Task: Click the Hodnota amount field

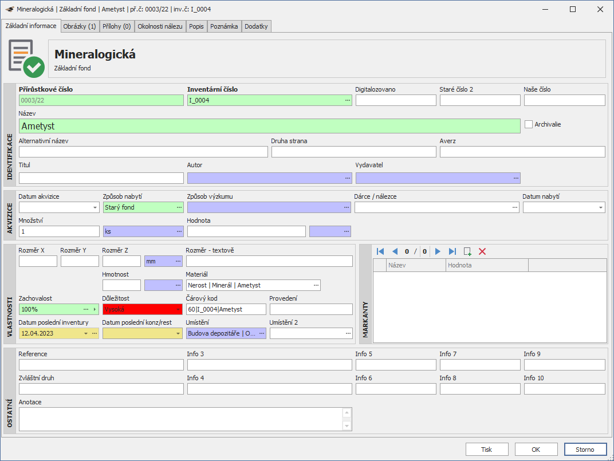Action: [x=246, y=231]
